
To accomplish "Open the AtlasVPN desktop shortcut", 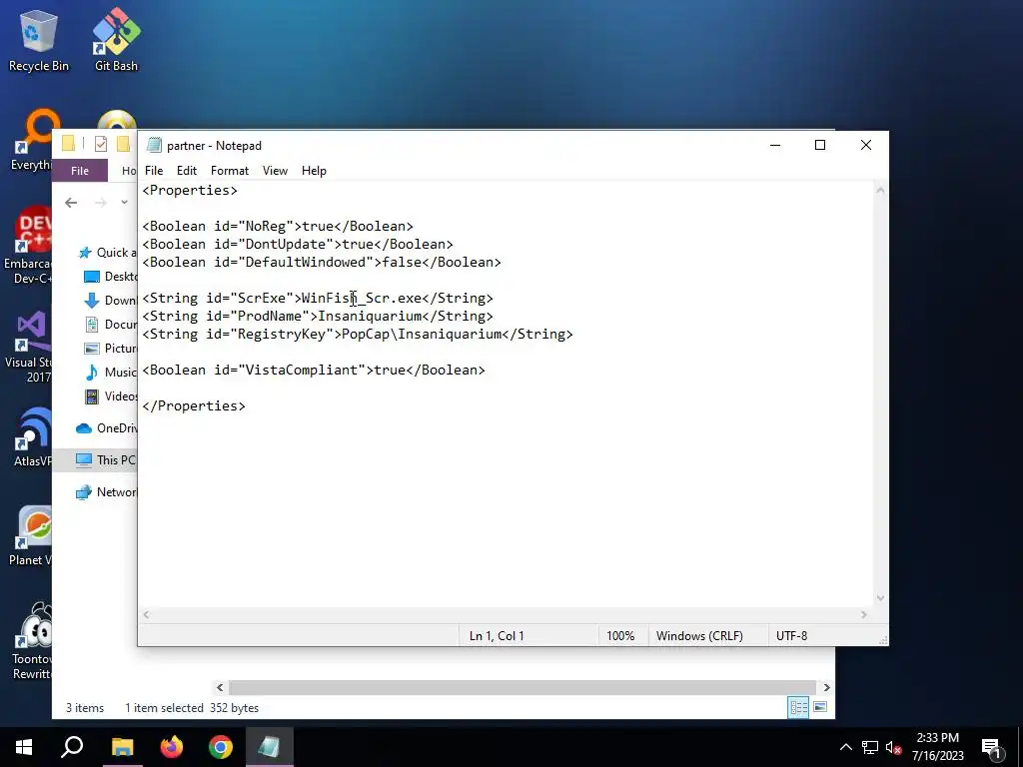I will pos(31,437).
